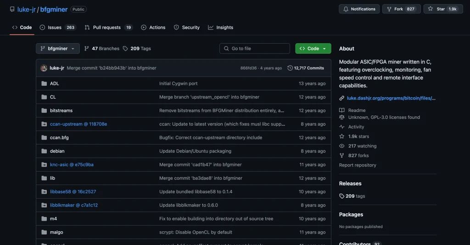Click the m4 folder icon
Viewport: 470px width, 245px height.
44,219
